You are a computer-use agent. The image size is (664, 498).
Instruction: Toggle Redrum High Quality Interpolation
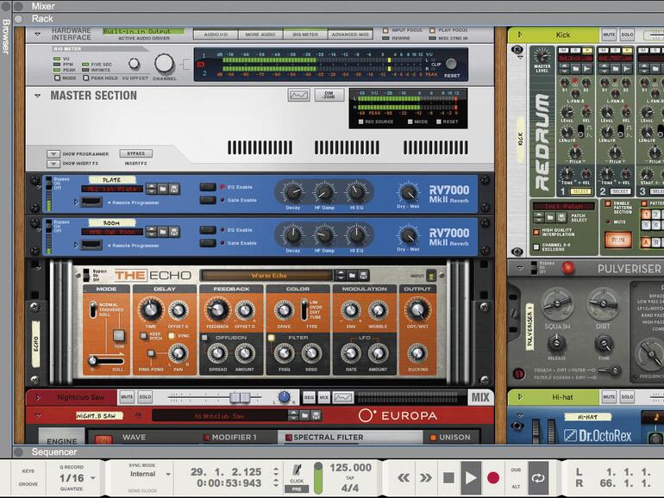click(x=536, y=232)
